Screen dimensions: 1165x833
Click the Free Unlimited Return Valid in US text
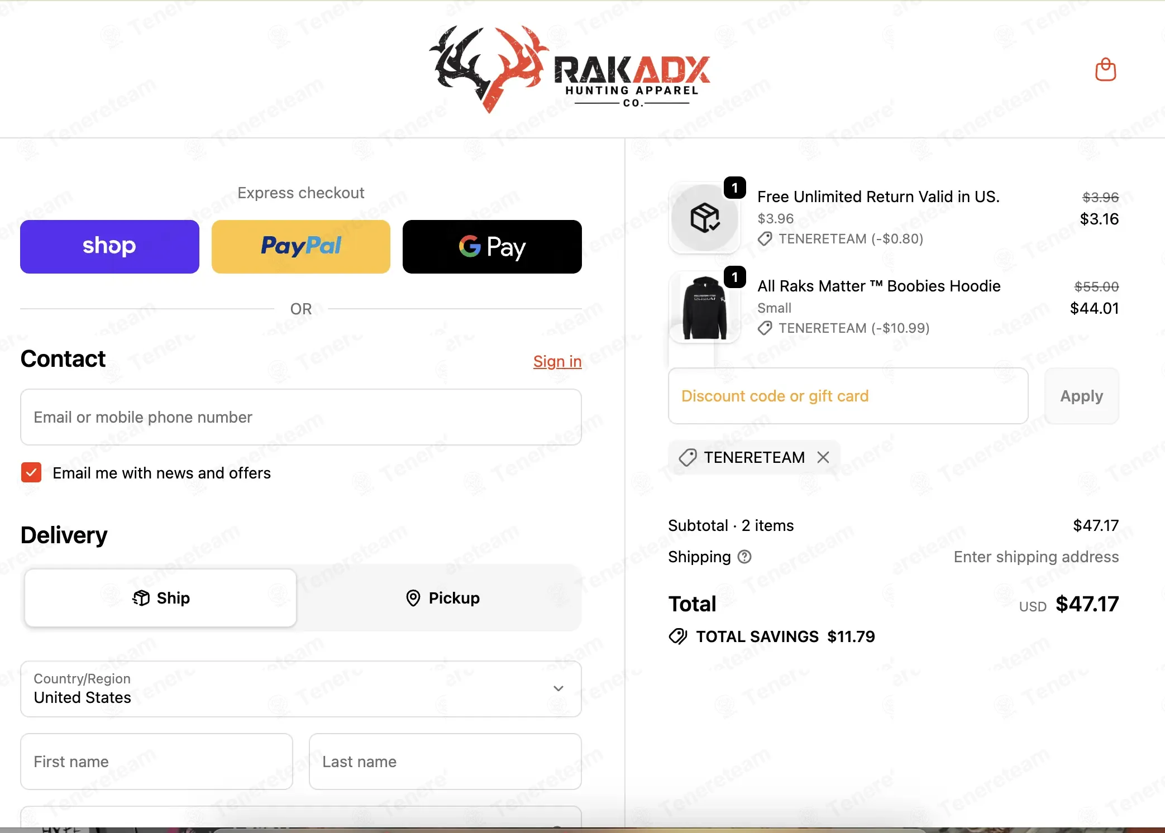coord(878,197)
